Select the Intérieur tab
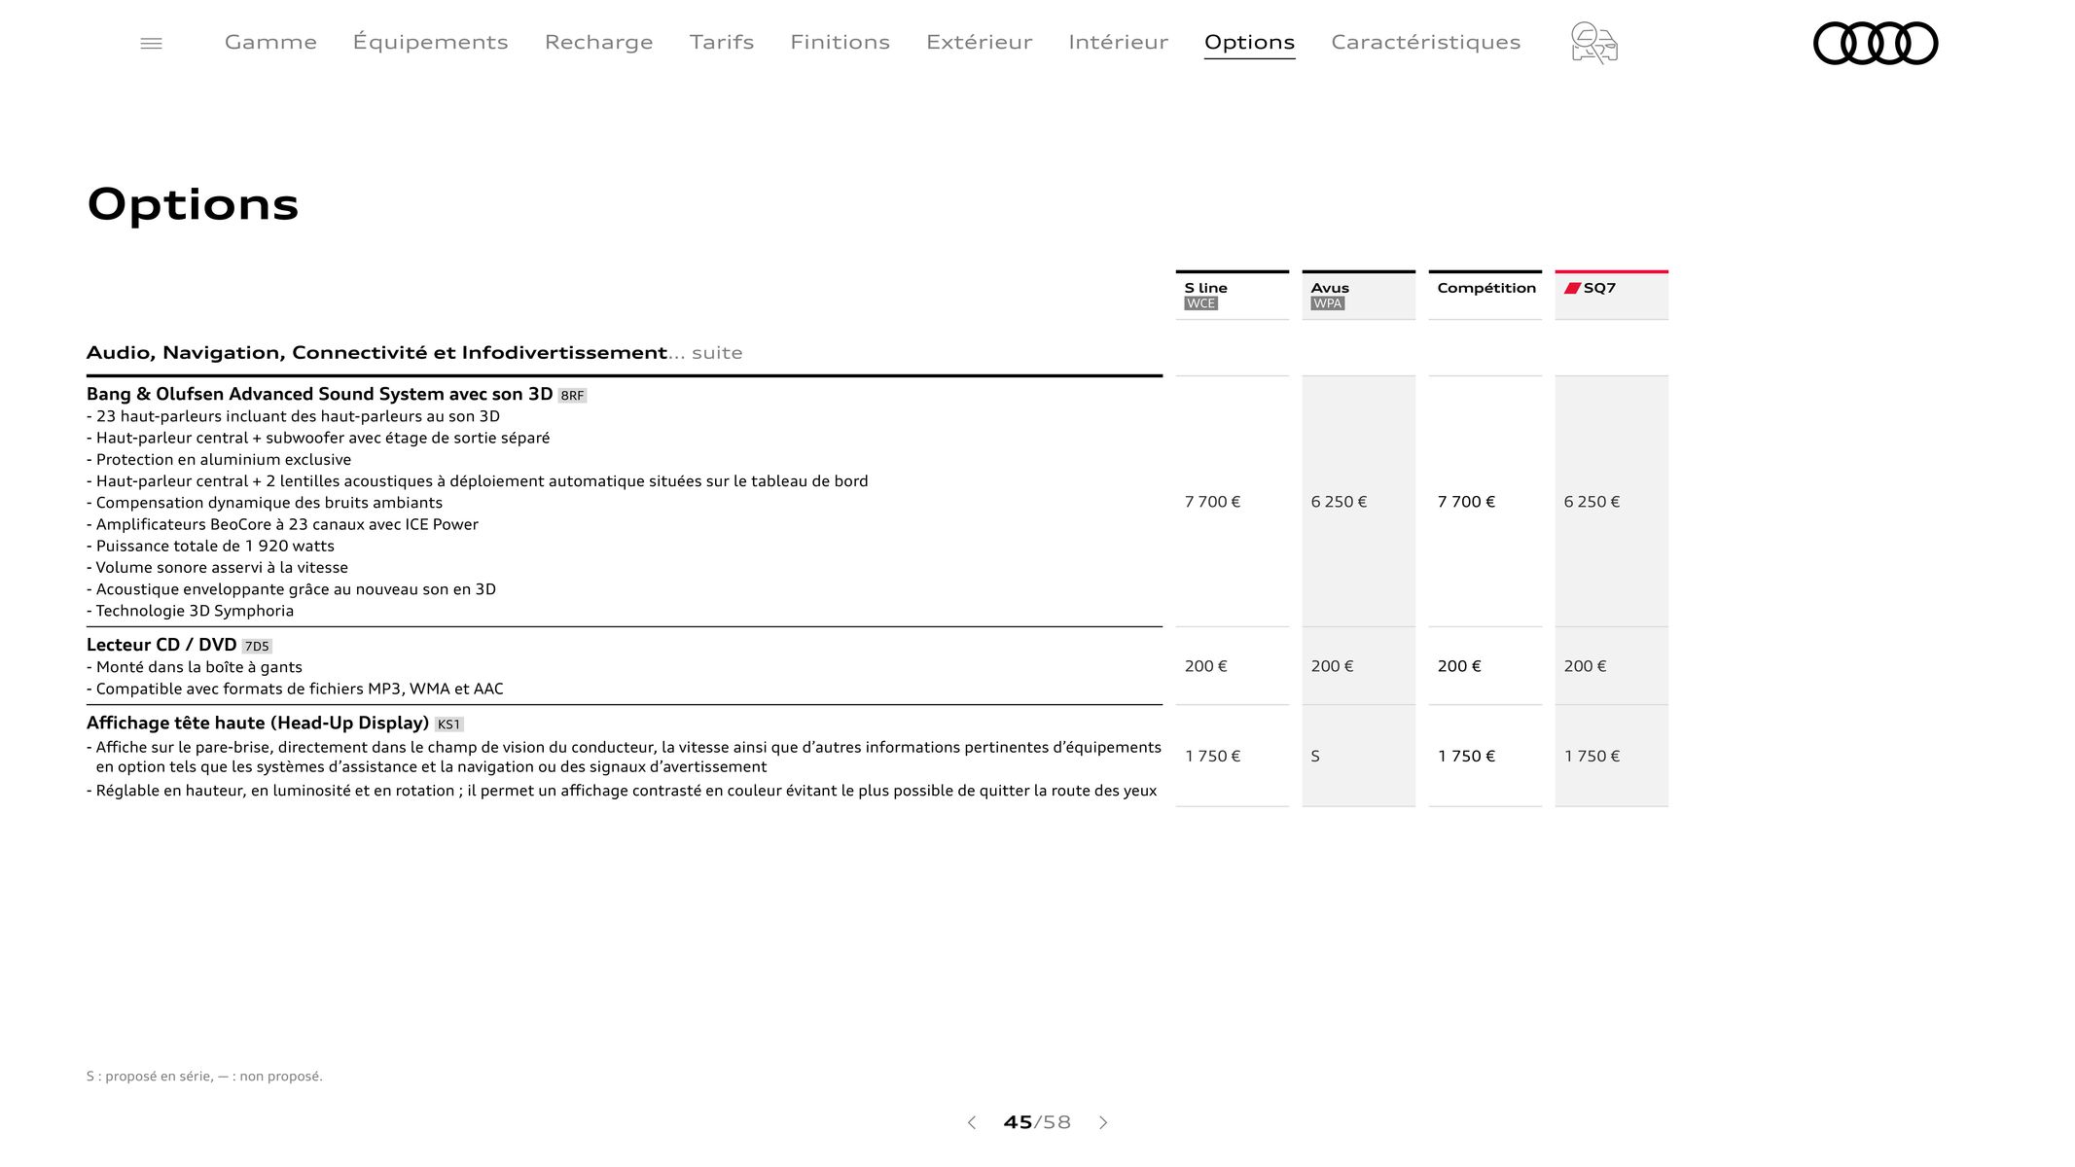The width and height of the screenshot is (2075, 1167). (1118, 42)
